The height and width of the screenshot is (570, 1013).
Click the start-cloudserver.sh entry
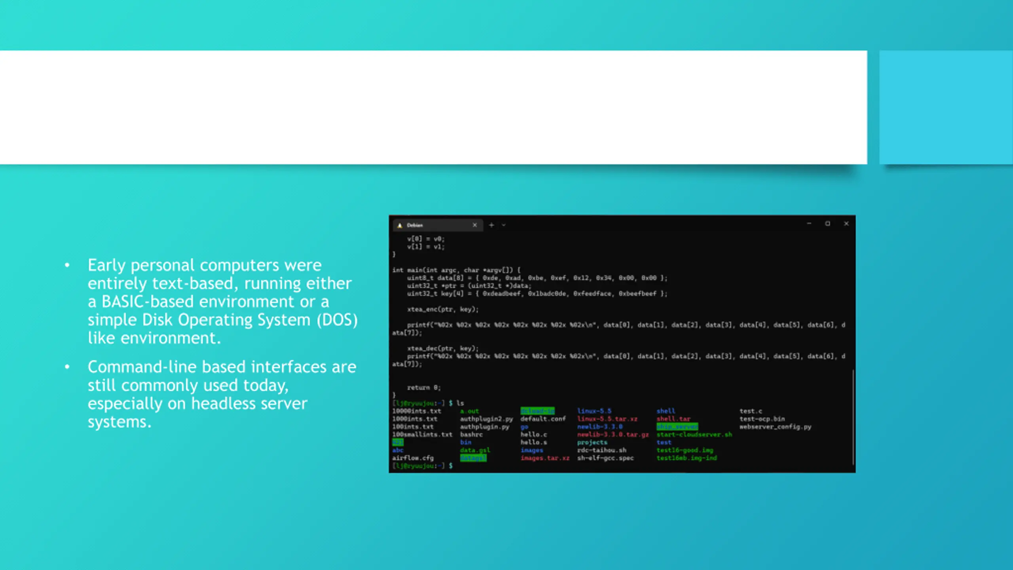(x=694, y=435)
